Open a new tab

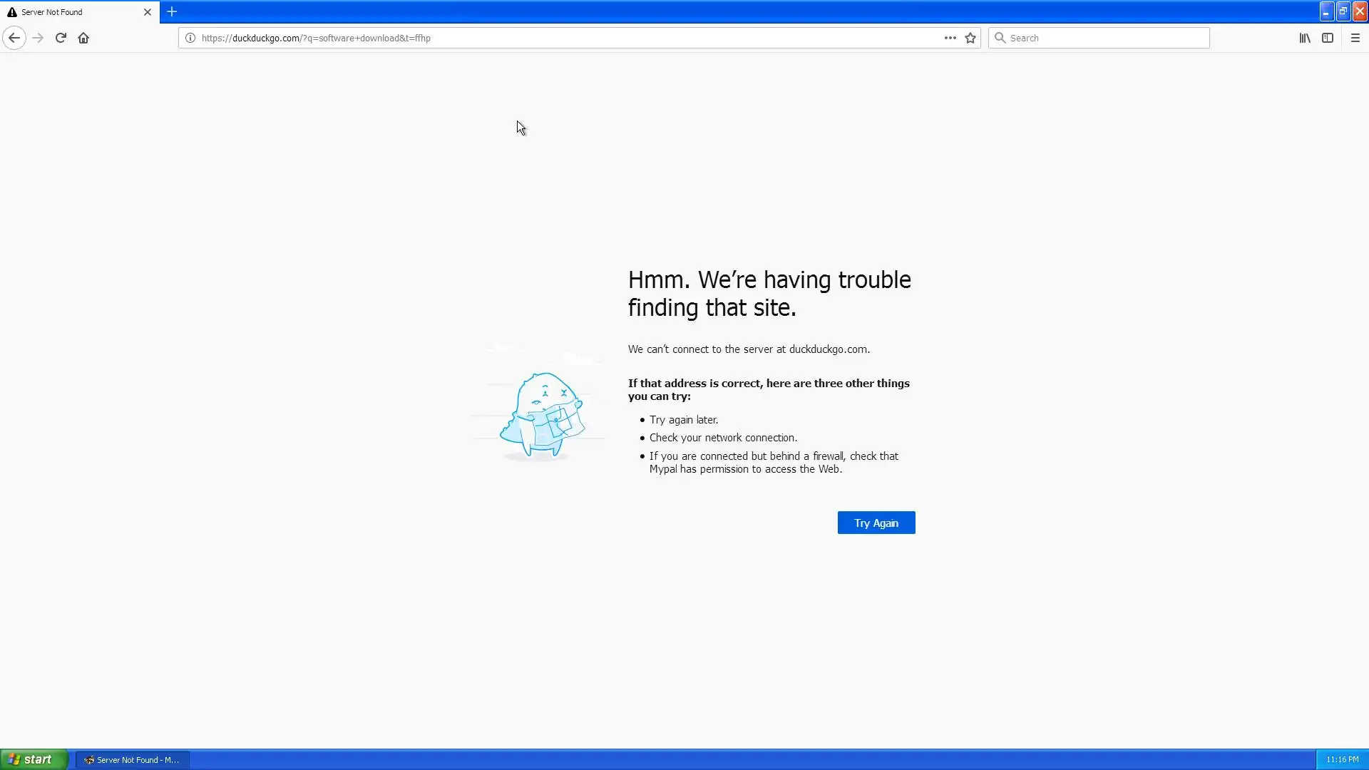point(172,11)
